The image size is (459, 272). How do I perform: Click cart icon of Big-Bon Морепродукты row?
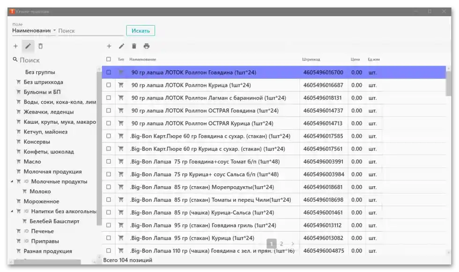tap(121, 187)
